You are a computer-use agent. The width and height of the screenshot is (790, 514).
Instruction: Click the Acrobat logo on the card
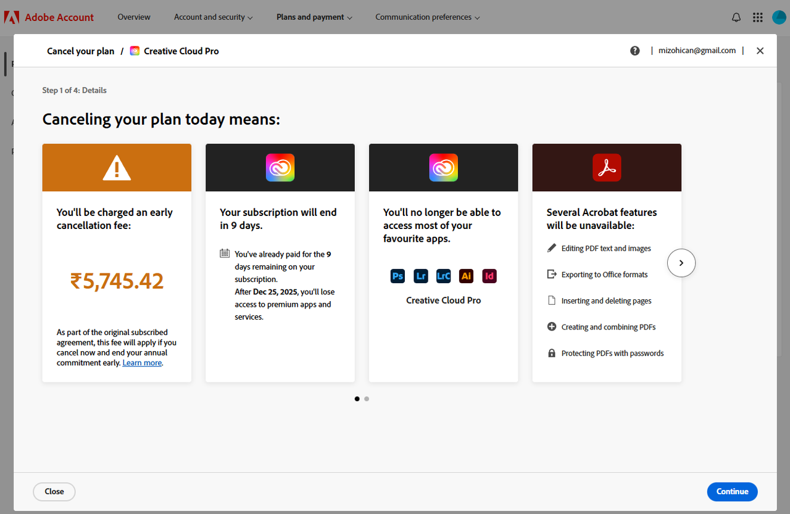click(x=607, y=167)
